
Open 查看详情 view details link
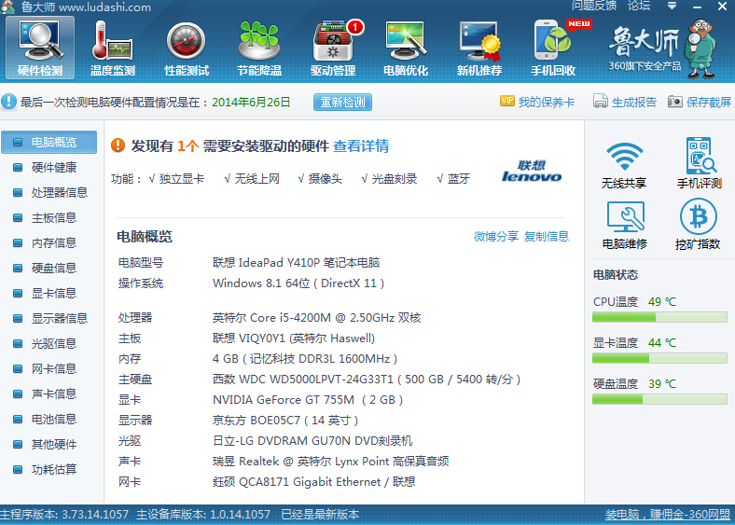pyautogui.click(x=361, y=145)
